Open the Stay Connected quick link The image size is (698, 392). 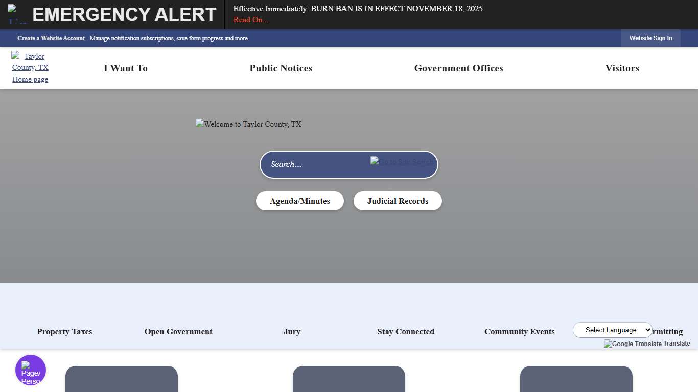(406, 332)
